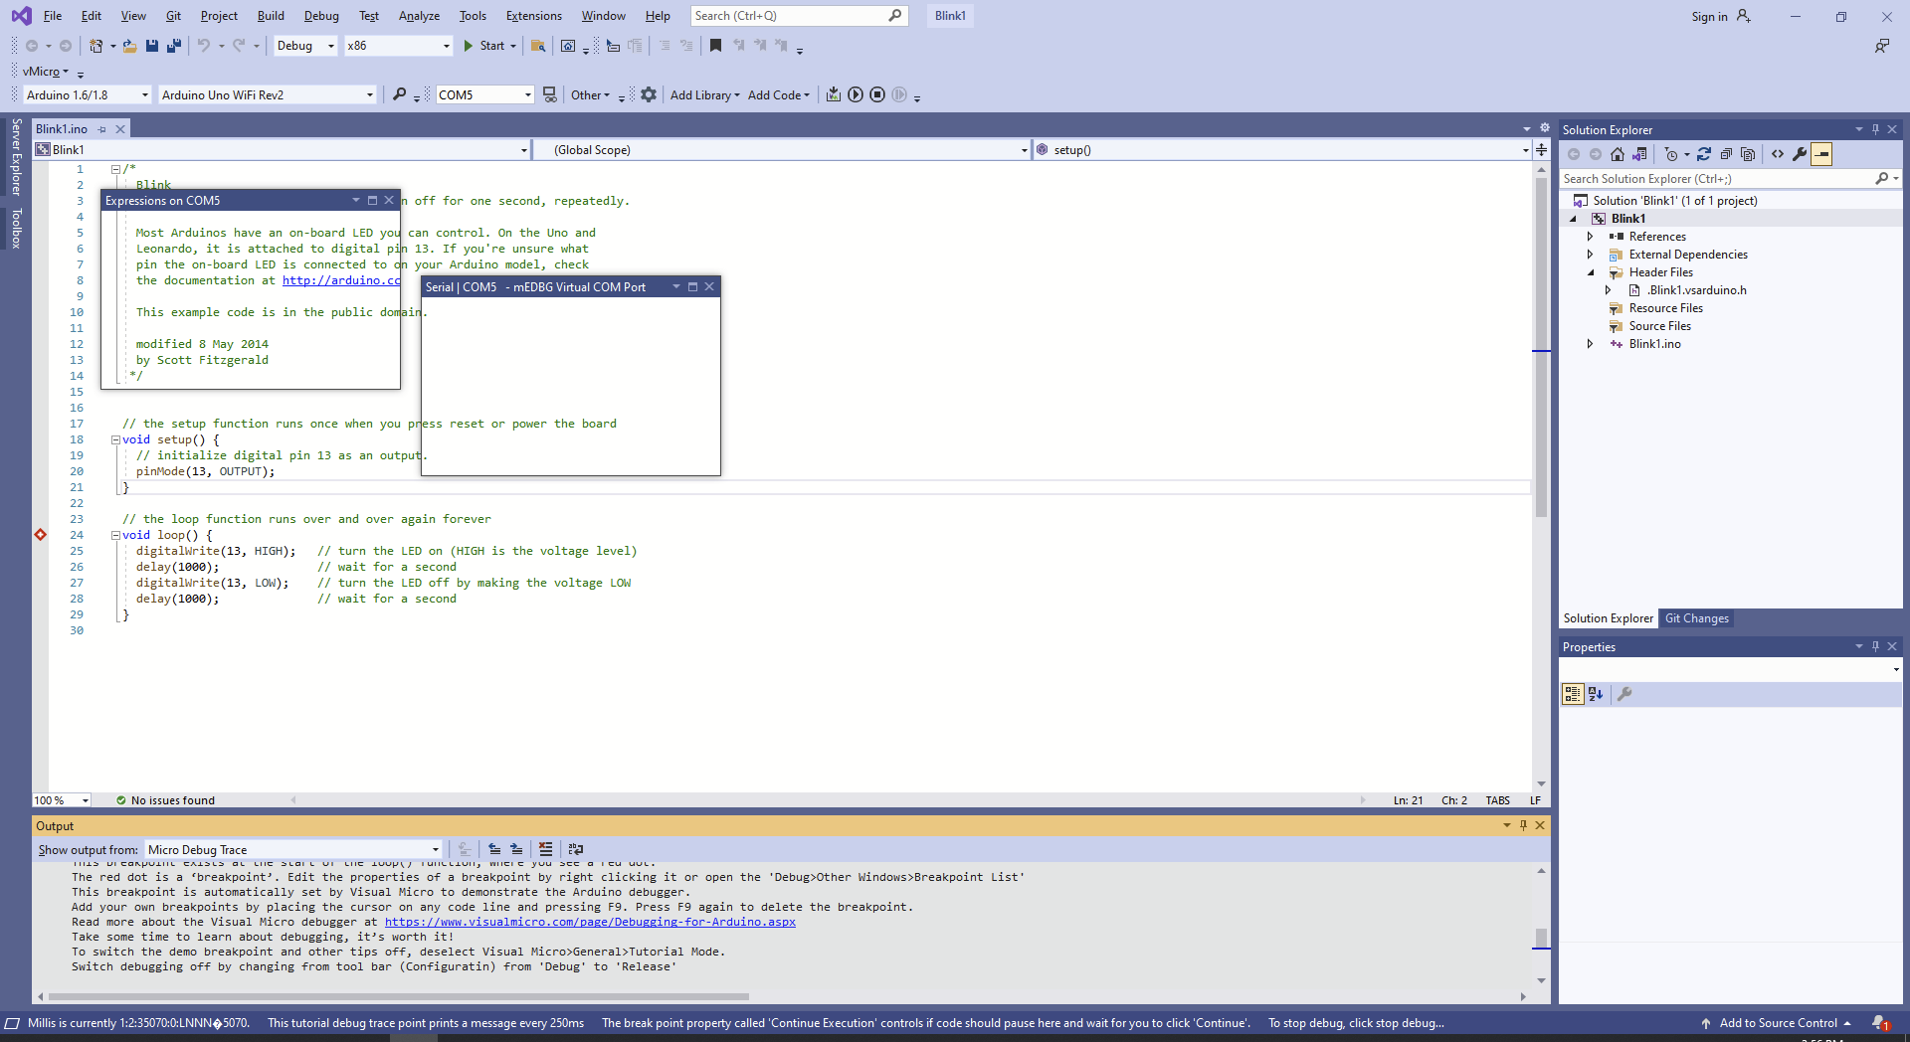This screenshot has width=1910, height=1042.
Task: Open the Debug configuration dropdown
Action: click(x=331, y=46)
